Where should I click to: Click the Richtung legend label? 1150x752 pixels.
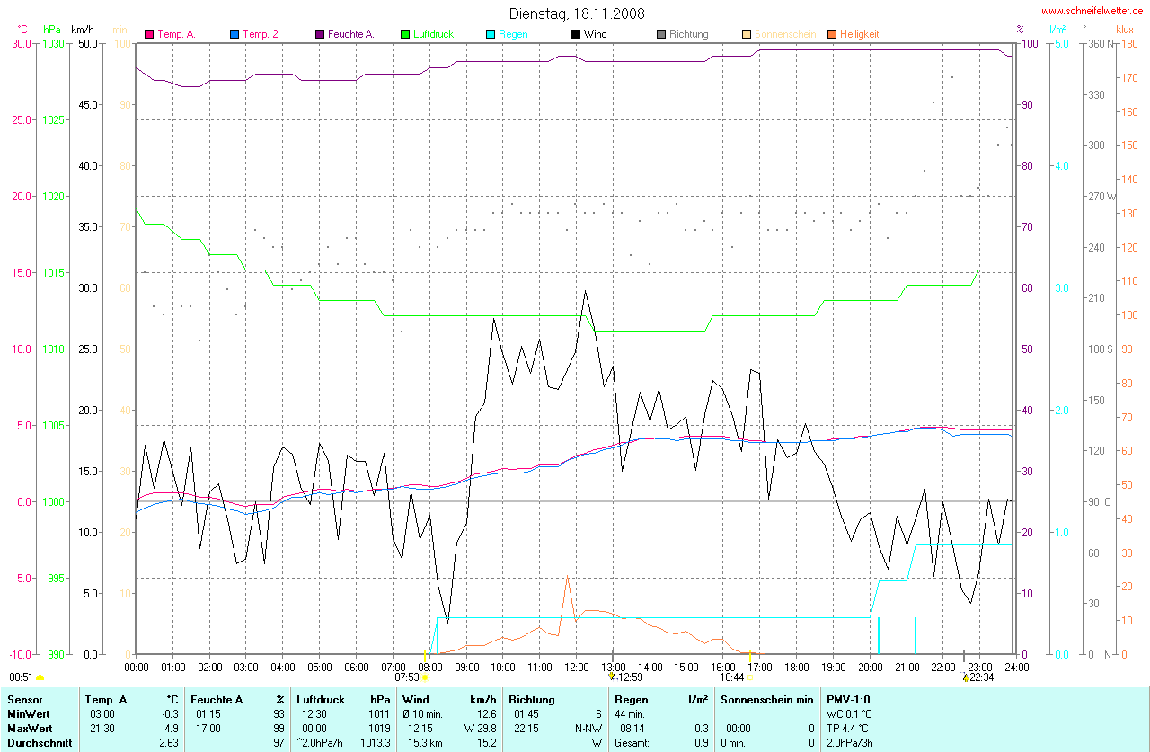688,34
